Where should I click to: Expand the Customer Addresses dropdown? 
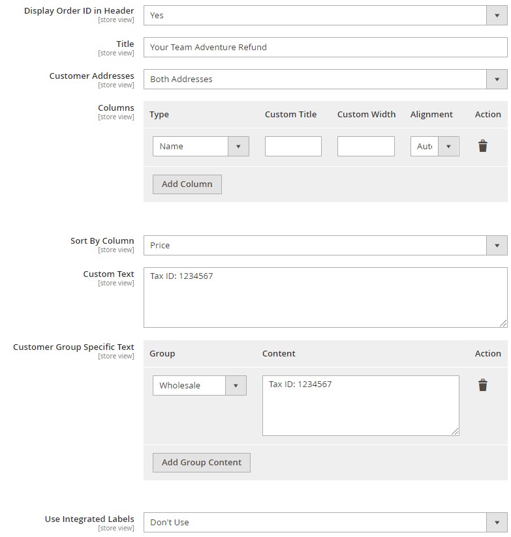point(325,79)
